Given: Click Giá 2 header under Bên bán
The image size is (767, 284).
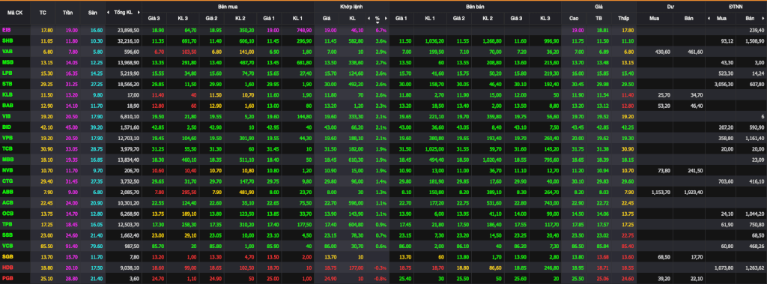Looking at the screenshot, I should [459, 19].
